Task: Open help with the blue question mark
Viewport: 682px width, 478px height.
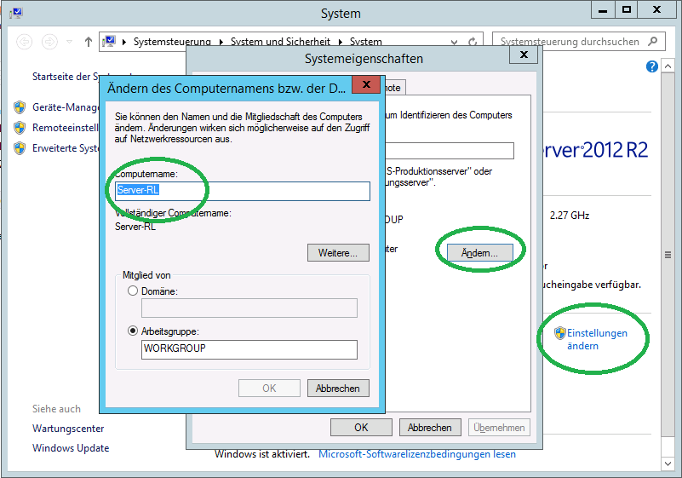Action: coord(652,66)
